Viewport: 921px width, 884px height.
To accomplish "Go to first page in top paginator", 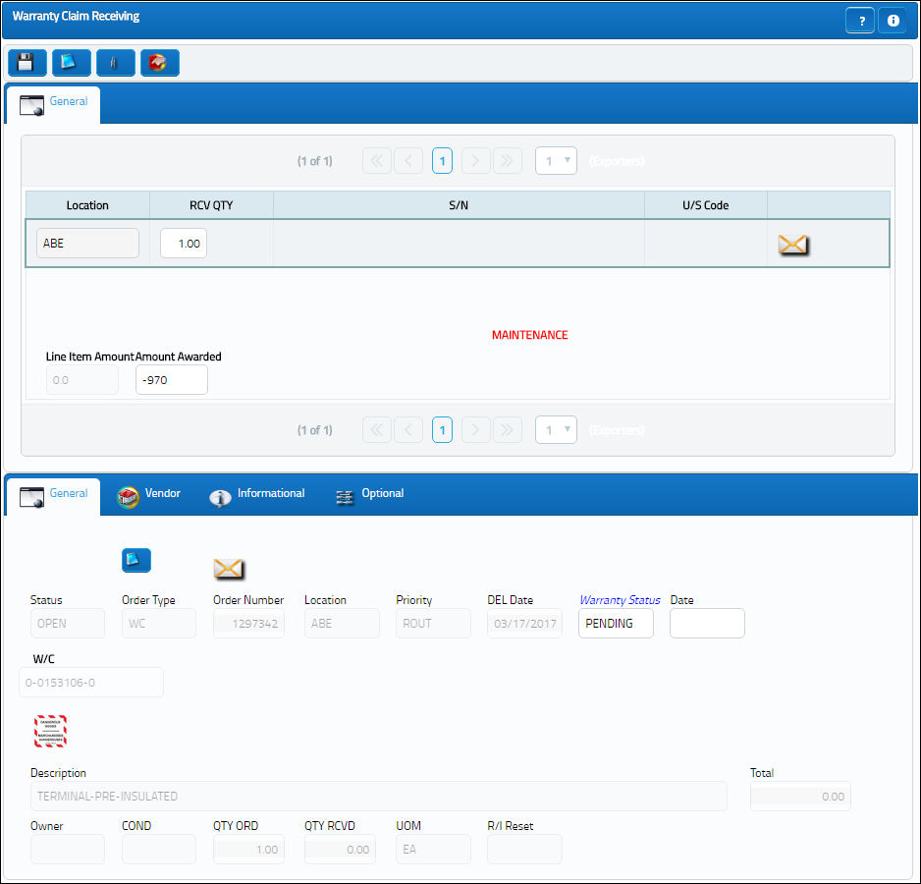I will click(x=376, y=160).
